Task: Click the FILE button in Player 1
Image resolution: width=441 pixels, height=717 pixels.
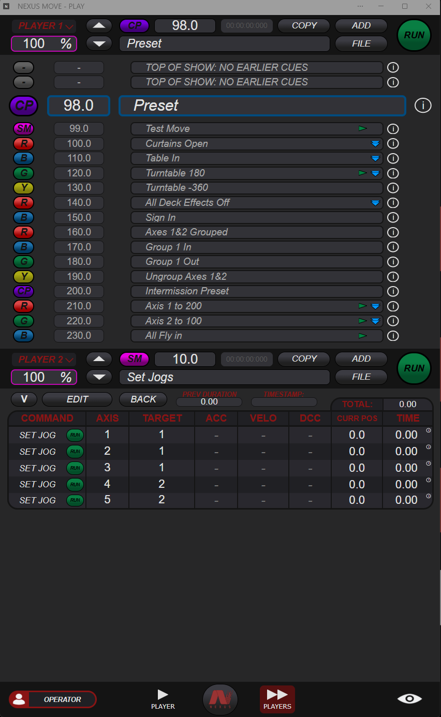Action: [361, 43]
